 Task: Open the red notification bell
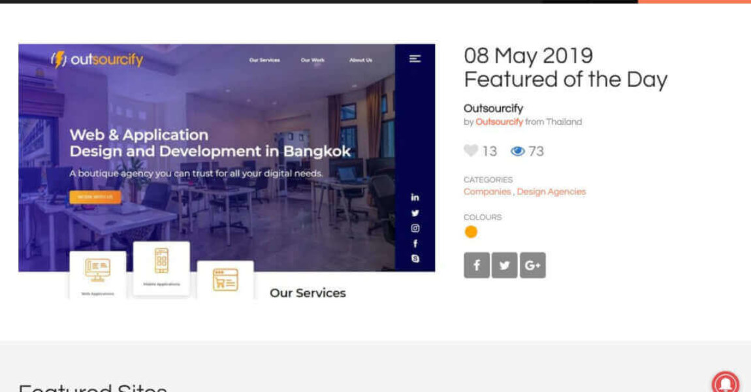coord(725,382)
